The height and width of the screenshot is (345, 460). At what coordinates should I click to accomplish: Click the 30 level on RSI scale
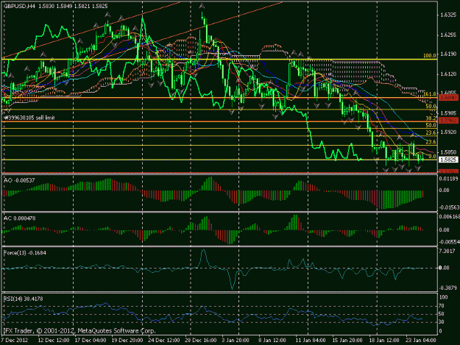point(442,322)
